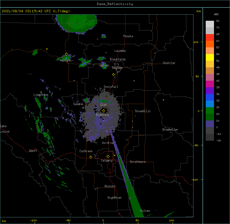Click the -30 value on the dBZ legend
Screen dimensions: 230x224
219,141
